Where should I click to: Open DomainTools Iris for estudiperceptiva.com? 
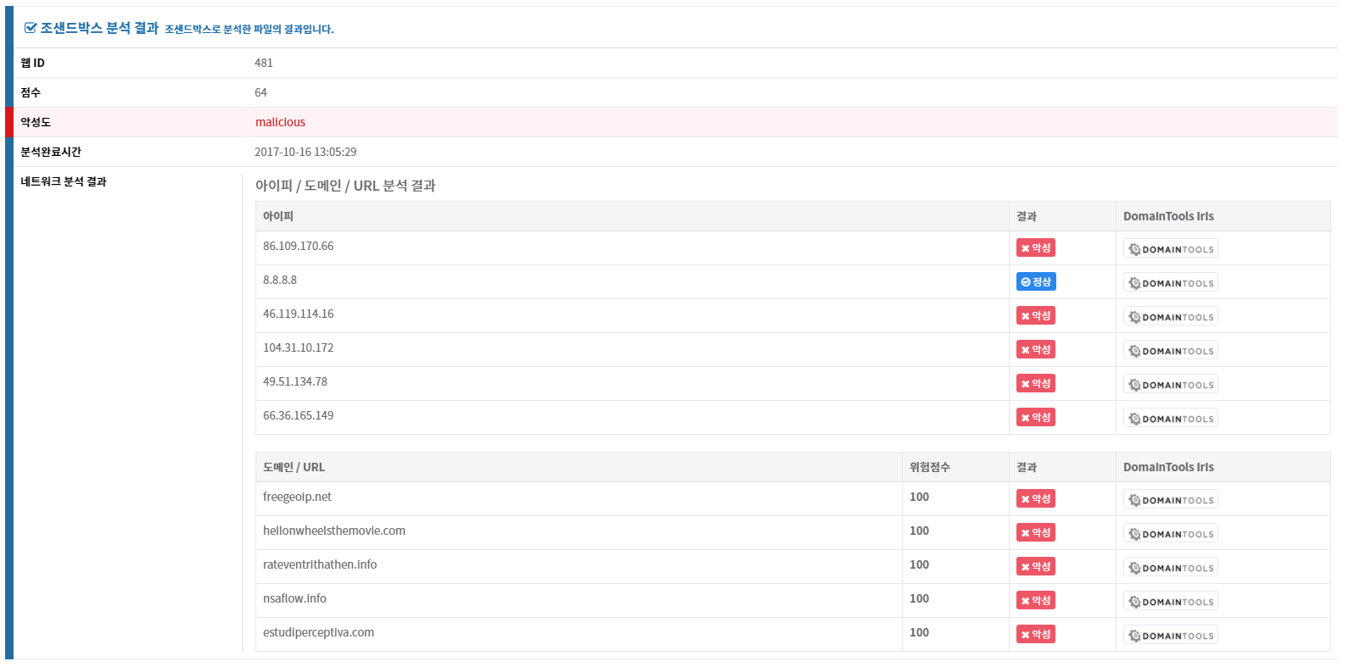1170,635
